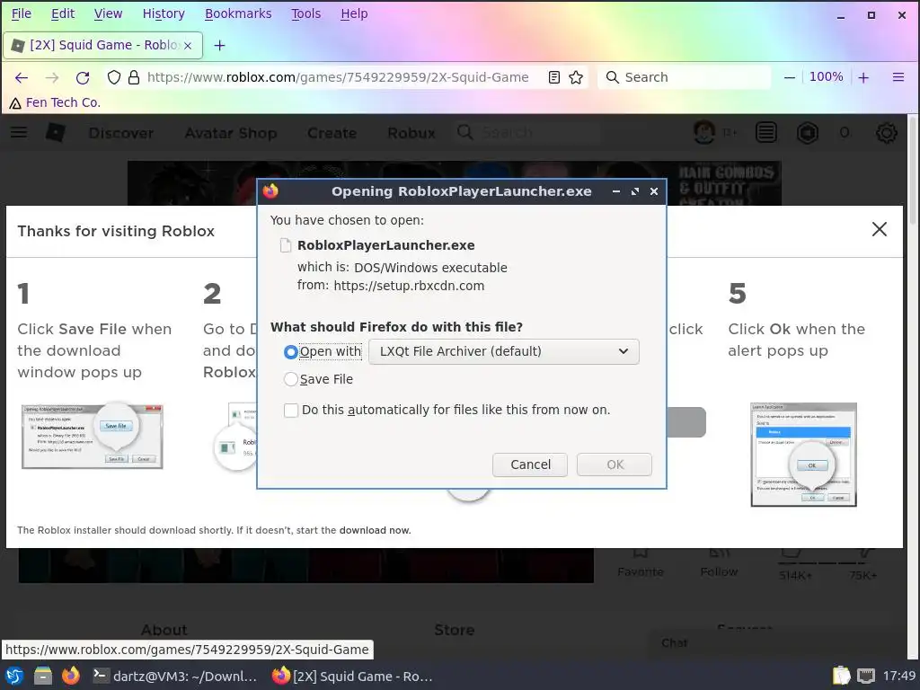Select the Save File radio option
The height and width of the screenshot is (690, 920).
(290, 380)
